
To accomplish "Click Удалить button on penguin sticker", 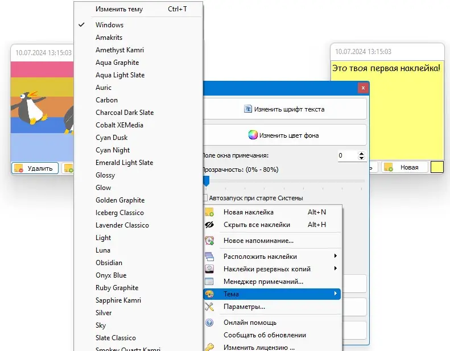I will click(35, 168).
